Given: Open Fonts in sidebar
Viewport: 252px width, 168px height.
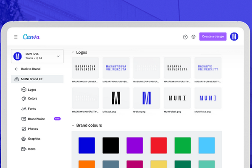Looking at the screenshot, I should tap(32, 109).
